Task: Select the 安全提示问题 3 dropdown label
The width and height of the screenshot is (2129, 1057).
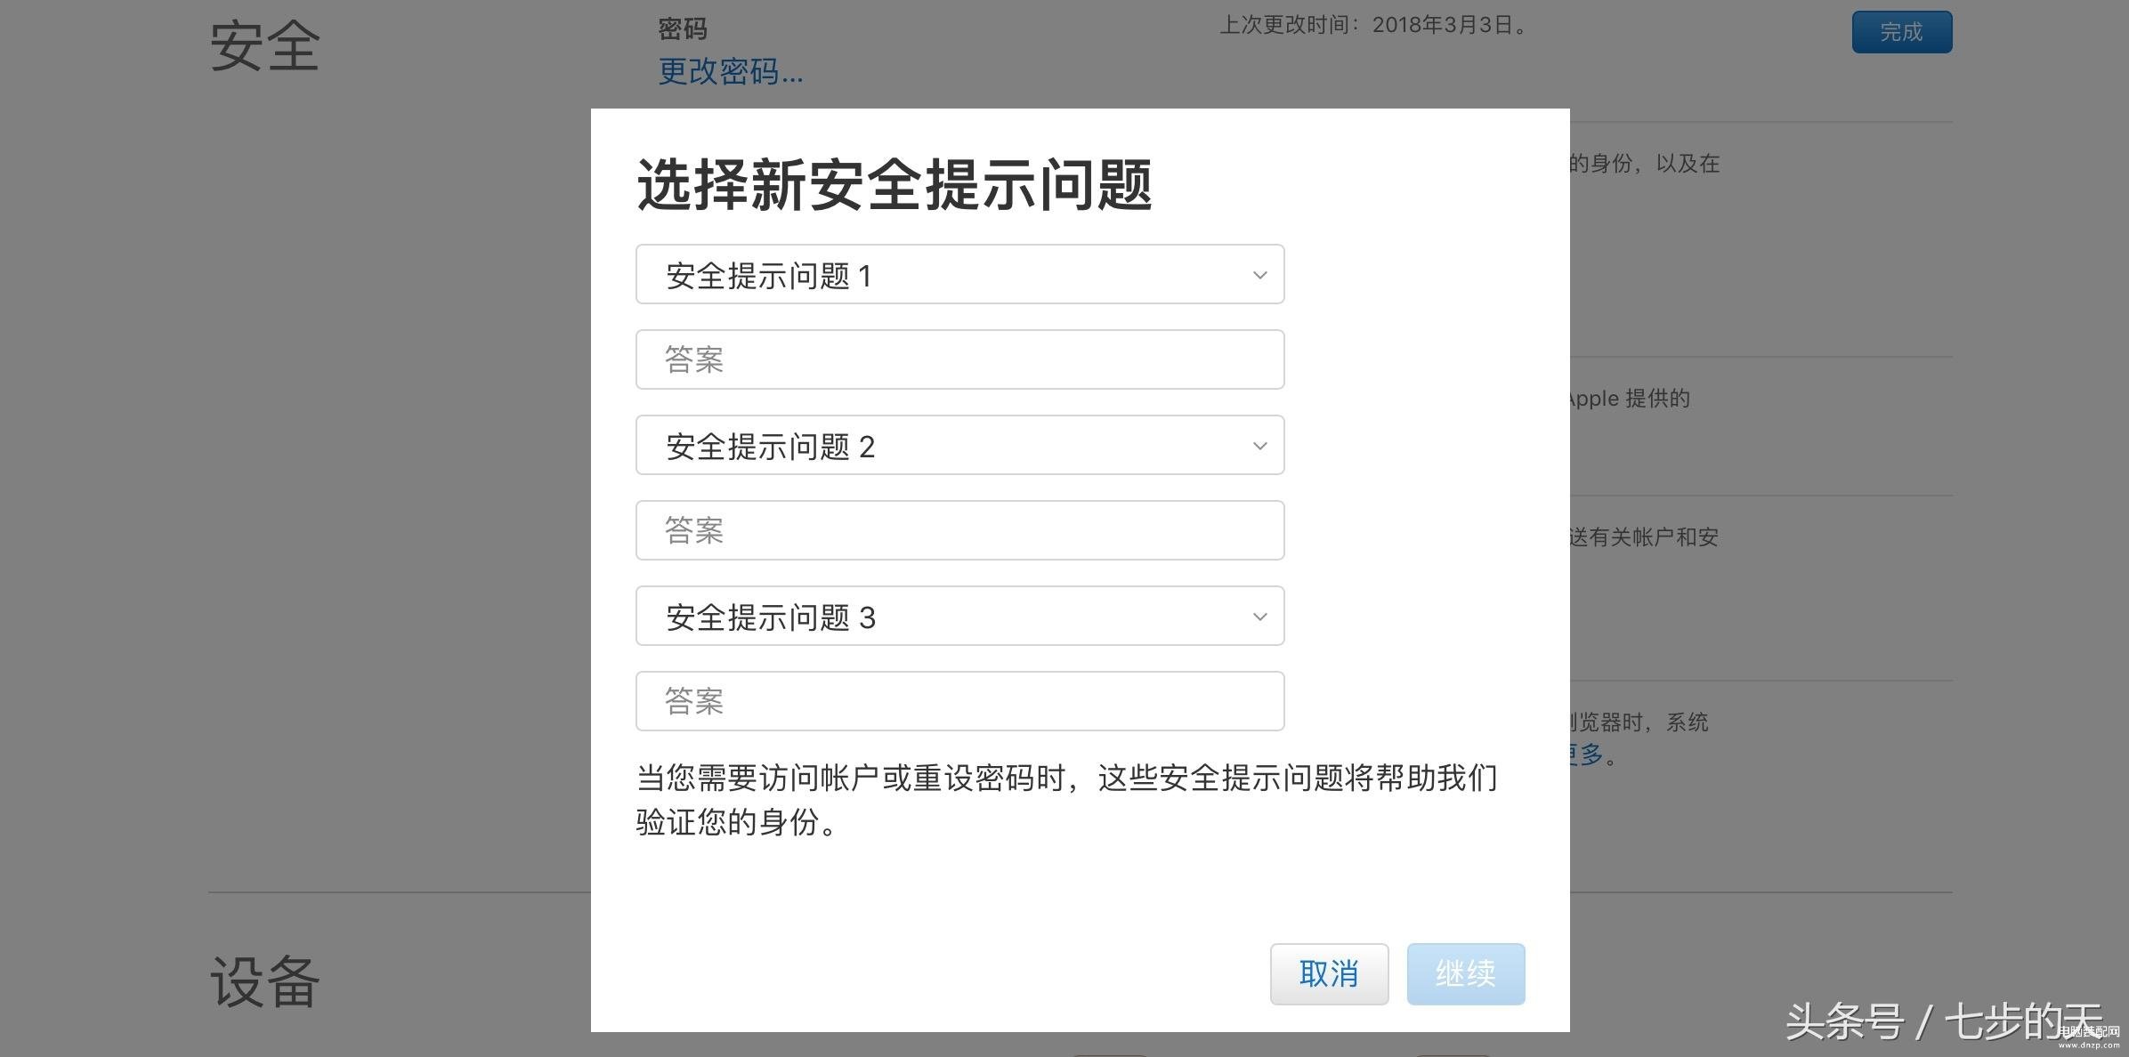Action: point(771,617)
